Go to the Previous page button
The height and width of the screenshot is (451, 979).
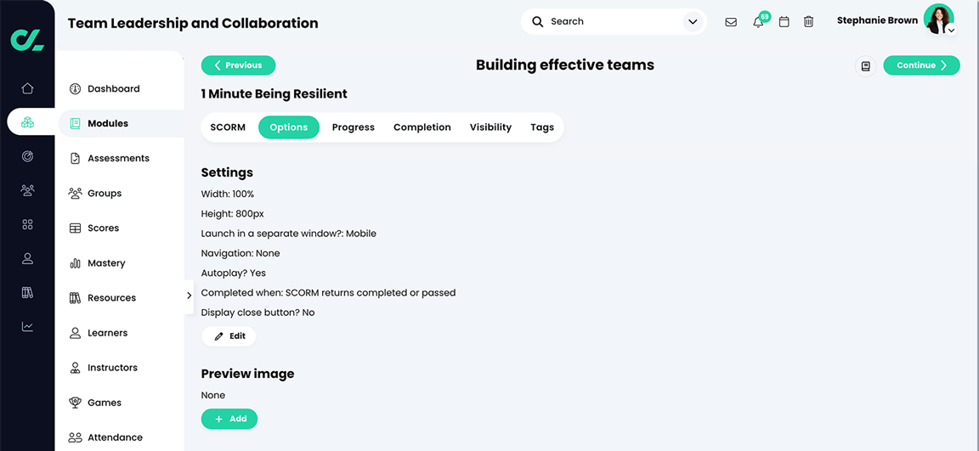[238, 65]
